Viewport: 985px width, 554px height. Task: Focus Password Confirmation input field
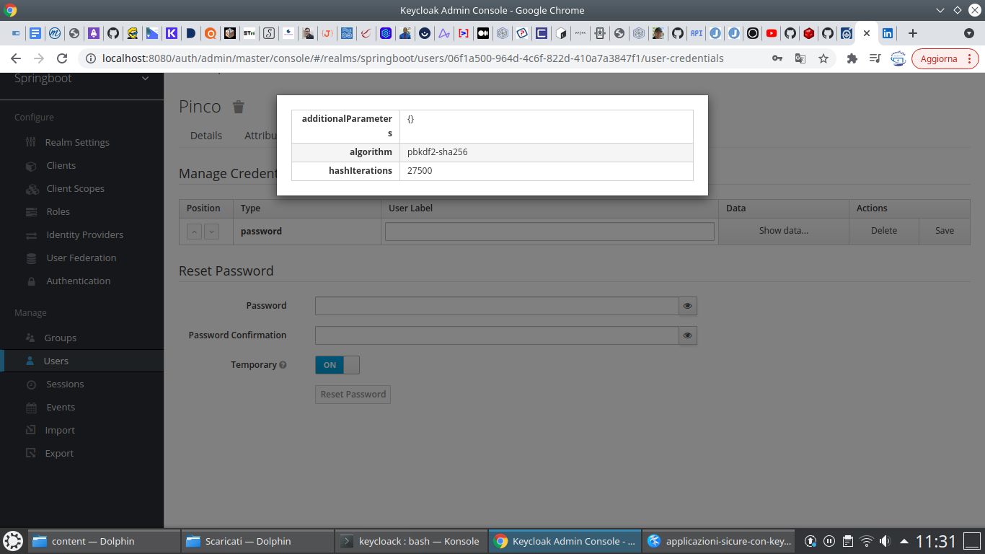point(497,335)
